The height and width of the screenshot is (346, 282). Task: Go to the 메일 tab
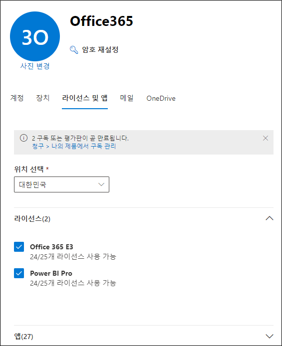(x=127, y=98)
